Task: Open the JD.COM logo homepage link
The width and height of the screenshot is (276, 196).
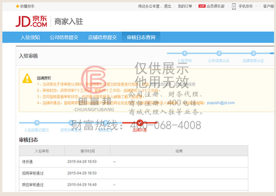Action: click(31, 21)
